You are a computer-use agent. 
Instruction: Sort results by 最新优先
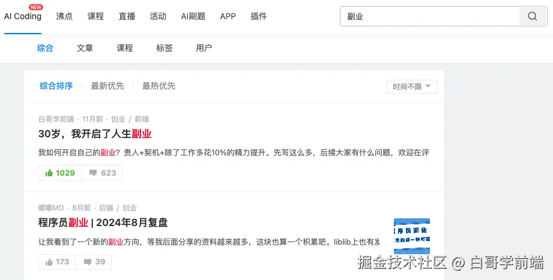click(x=107, y=86)
